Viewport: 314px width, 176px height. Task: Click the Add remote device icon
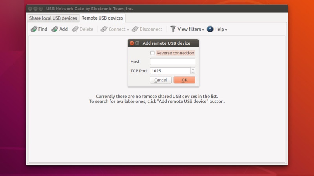[x=55, y=29]
